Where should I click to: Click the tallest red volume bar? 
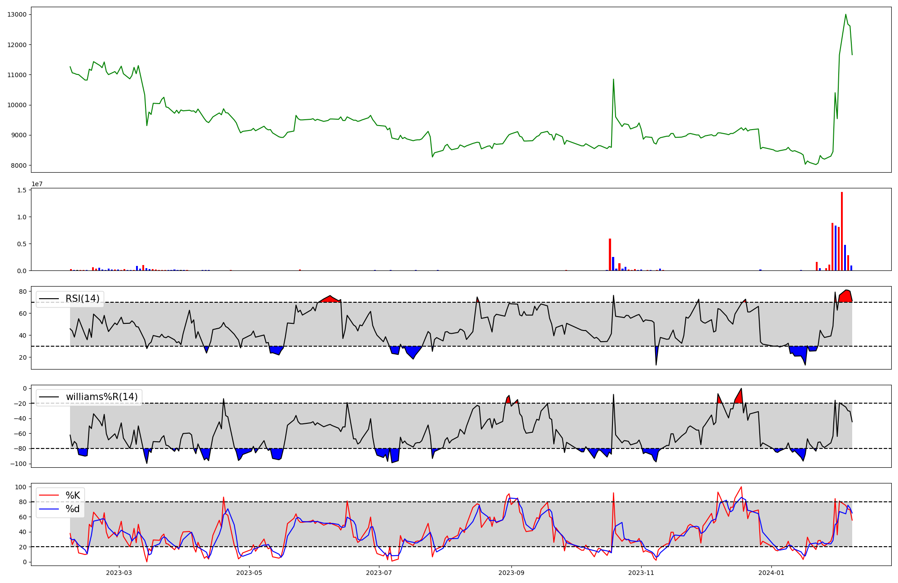pyautogui.click(x=842, y=231)
